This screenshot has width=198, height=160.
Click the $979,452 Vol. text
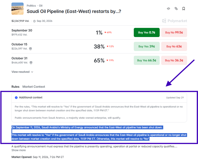20,34
